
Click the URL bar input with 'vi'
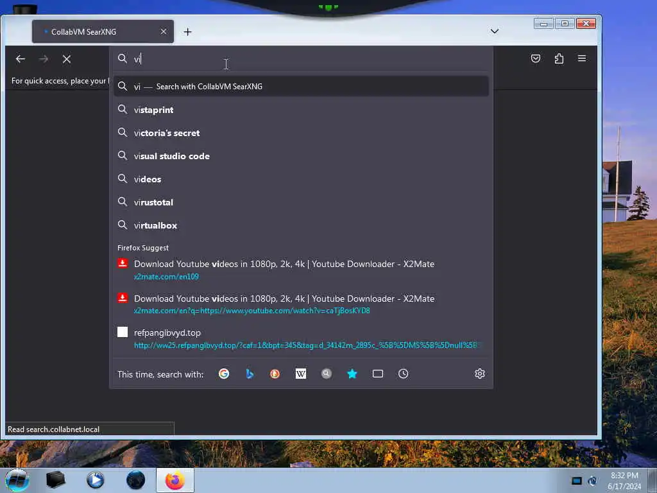tap(302, 58)
